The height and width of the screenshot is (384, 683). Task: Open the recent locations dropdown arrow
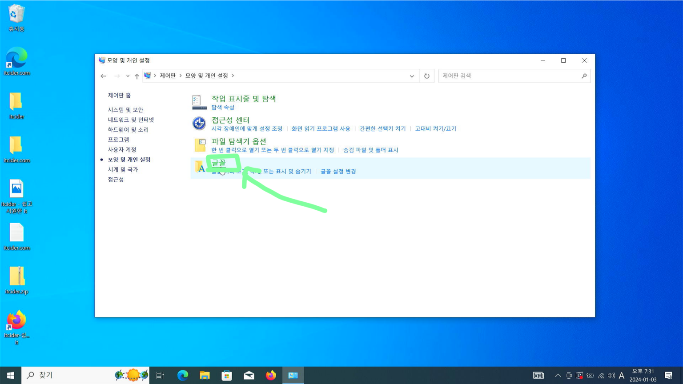[x=128, y=76]
